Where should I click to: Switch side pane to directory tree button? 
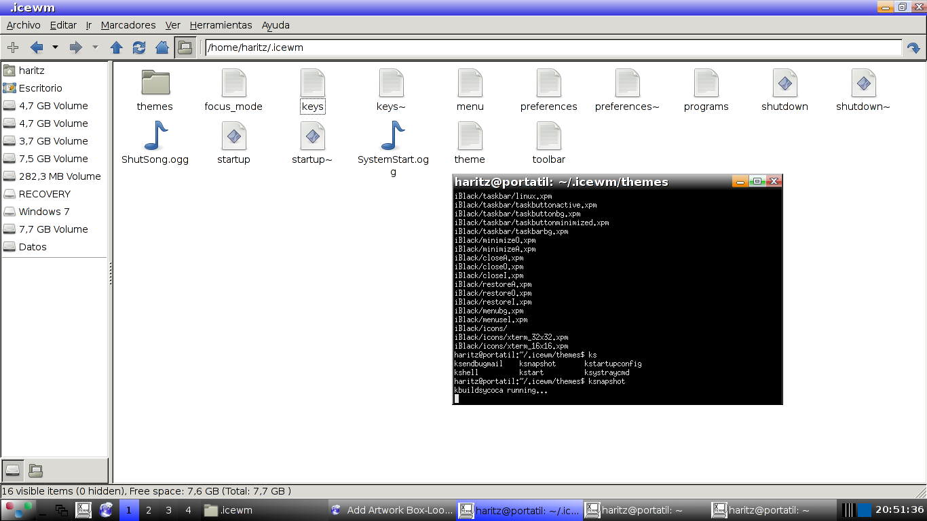pyautogui.click(x=35, y=470)
